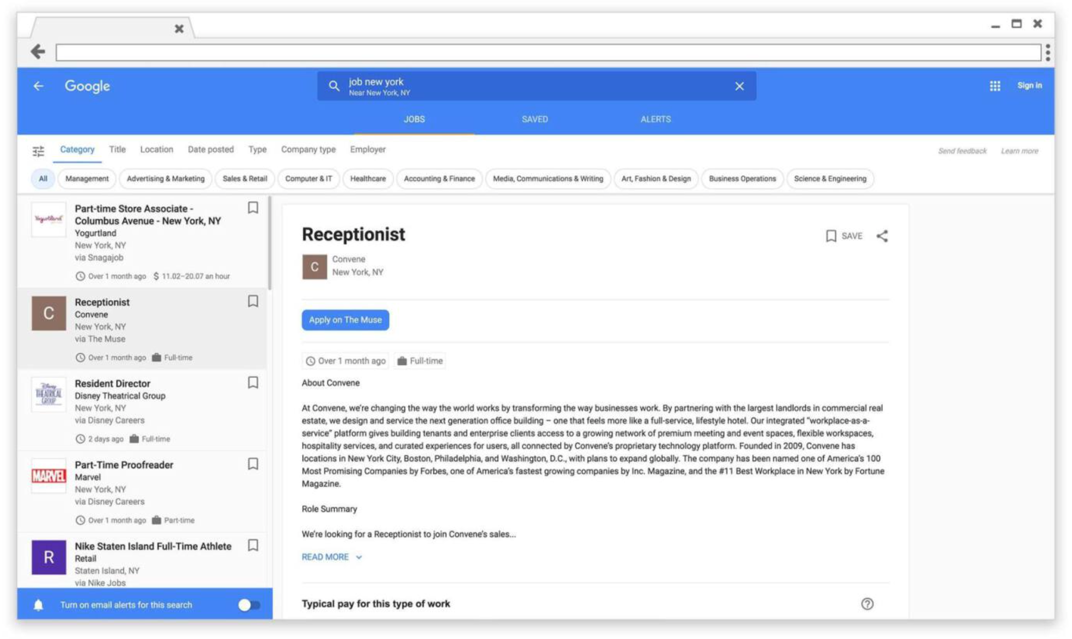The image size is (1072, 639).
Task: Select the Company type filter tab
Action: 308,150
